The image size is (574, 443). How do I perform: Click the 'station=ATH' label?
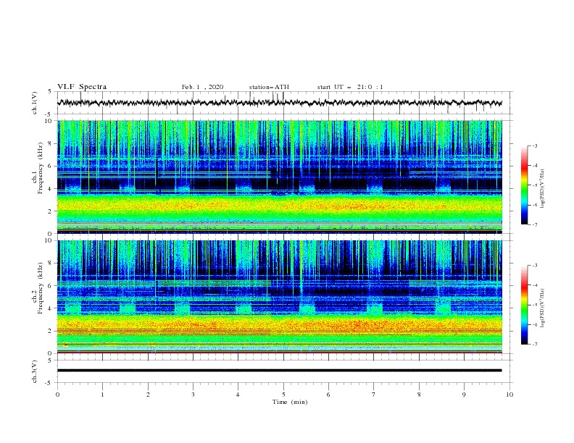(x=269, y=87)
